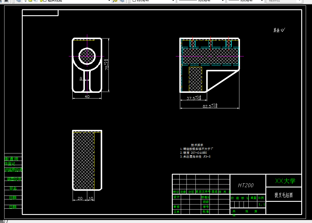Select the 1:1 scale value
Image resolution: width=312 pixels, height=223 pixels.
[x=261, y=205]
